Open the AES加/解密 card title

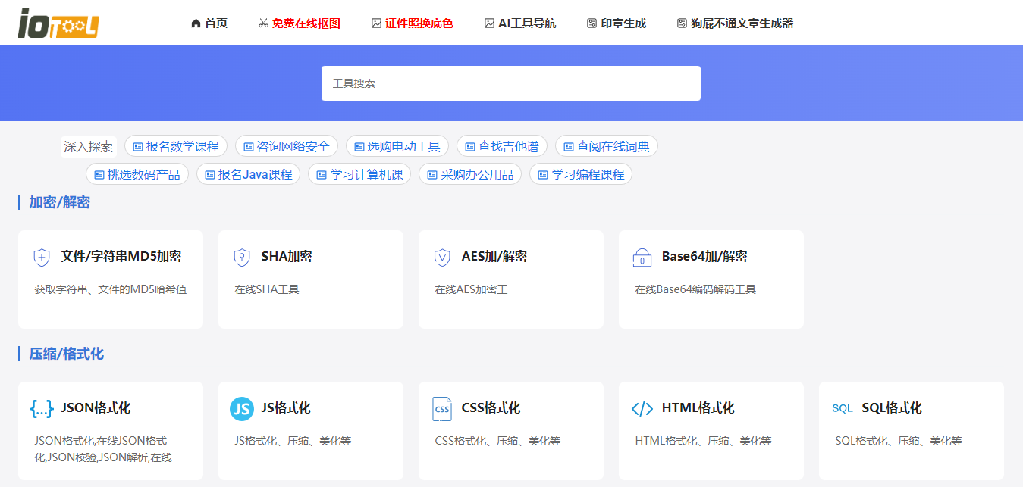(x=494, y=257)
